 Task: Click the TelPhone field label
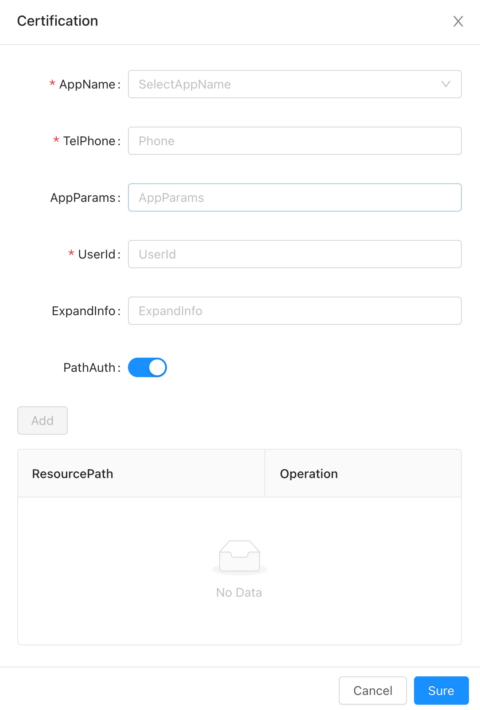coord(89,141)
